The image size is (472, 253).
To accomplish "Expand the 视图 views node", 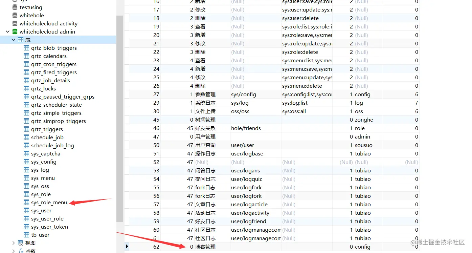I will click(14, 243).
